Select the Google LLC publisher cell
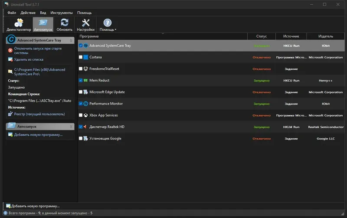The width and height of the screenshot is (347, 218). click(326, 139)
